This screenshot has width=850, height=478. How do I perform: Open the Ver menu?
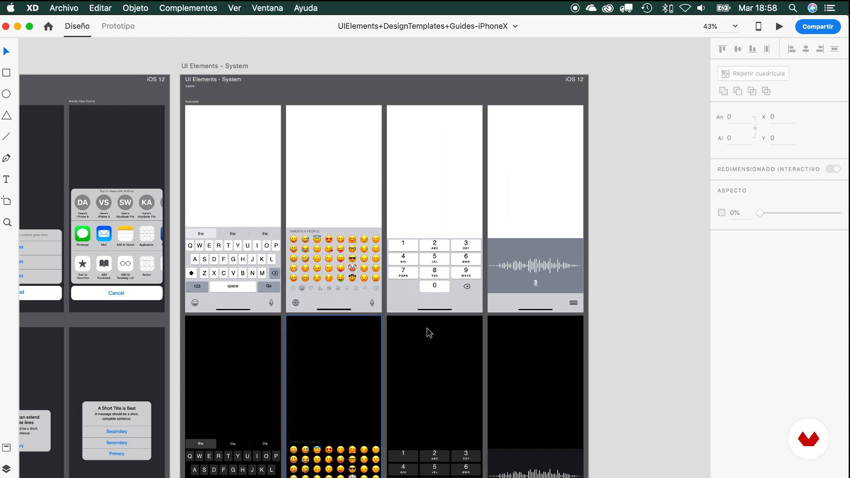point(234,8)
